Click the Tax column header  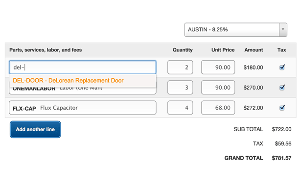281,50
